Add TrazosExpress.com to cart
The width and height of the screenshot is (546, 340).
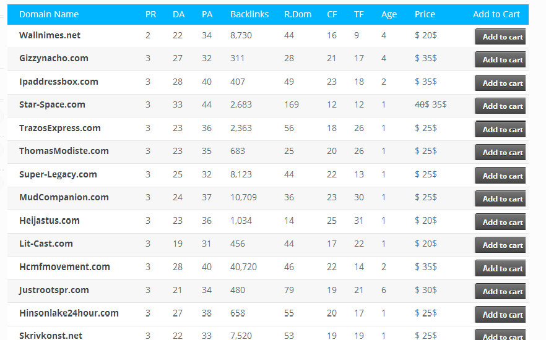coord(500,129)
